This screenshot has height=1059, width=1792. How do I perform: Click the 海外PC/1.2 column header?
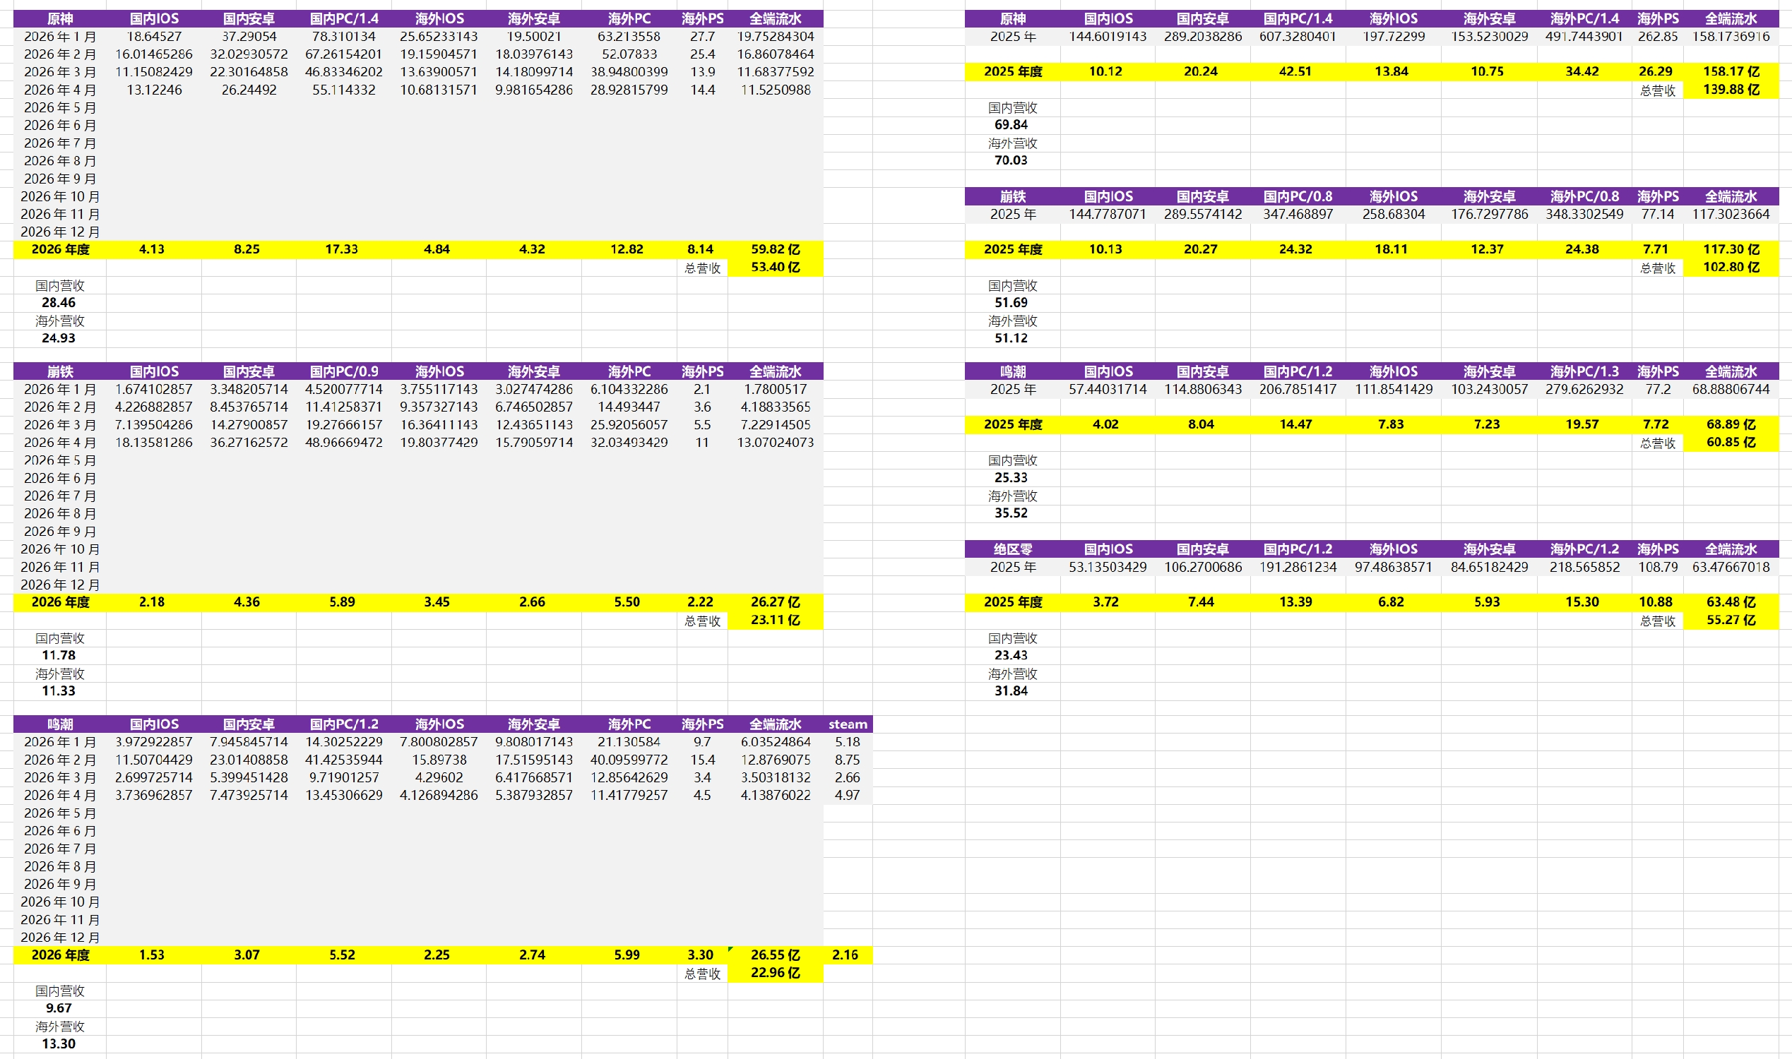tap(1584, 549)
